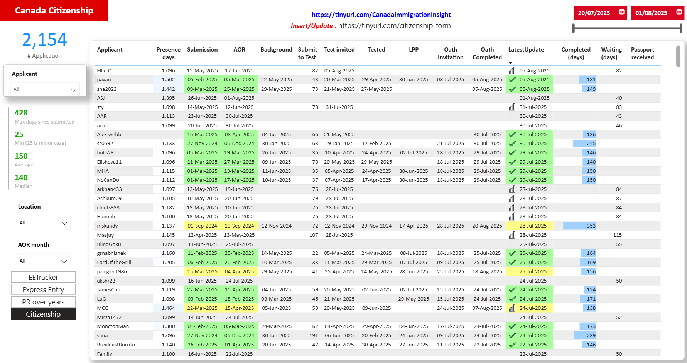Select the Citizenship page button
Screen dimensions: 687x363
(43, 314)
